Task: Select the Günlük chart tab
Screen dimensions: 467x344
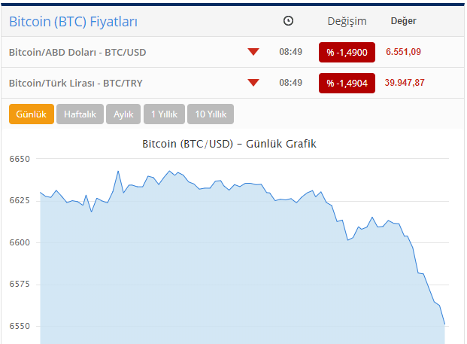Action: point(32,114)
